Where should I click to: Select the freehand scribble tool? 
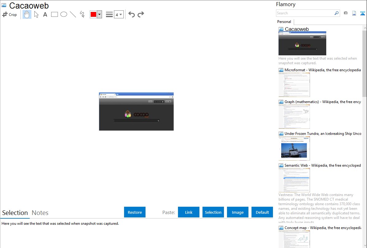tap(82, 14)
